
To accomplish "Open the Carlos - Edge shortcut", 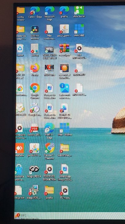I will point(35,12).
